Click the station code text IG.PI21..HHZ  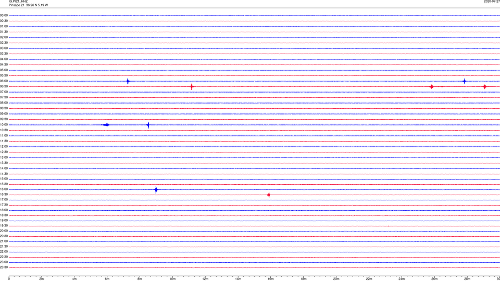coord(18,2)
